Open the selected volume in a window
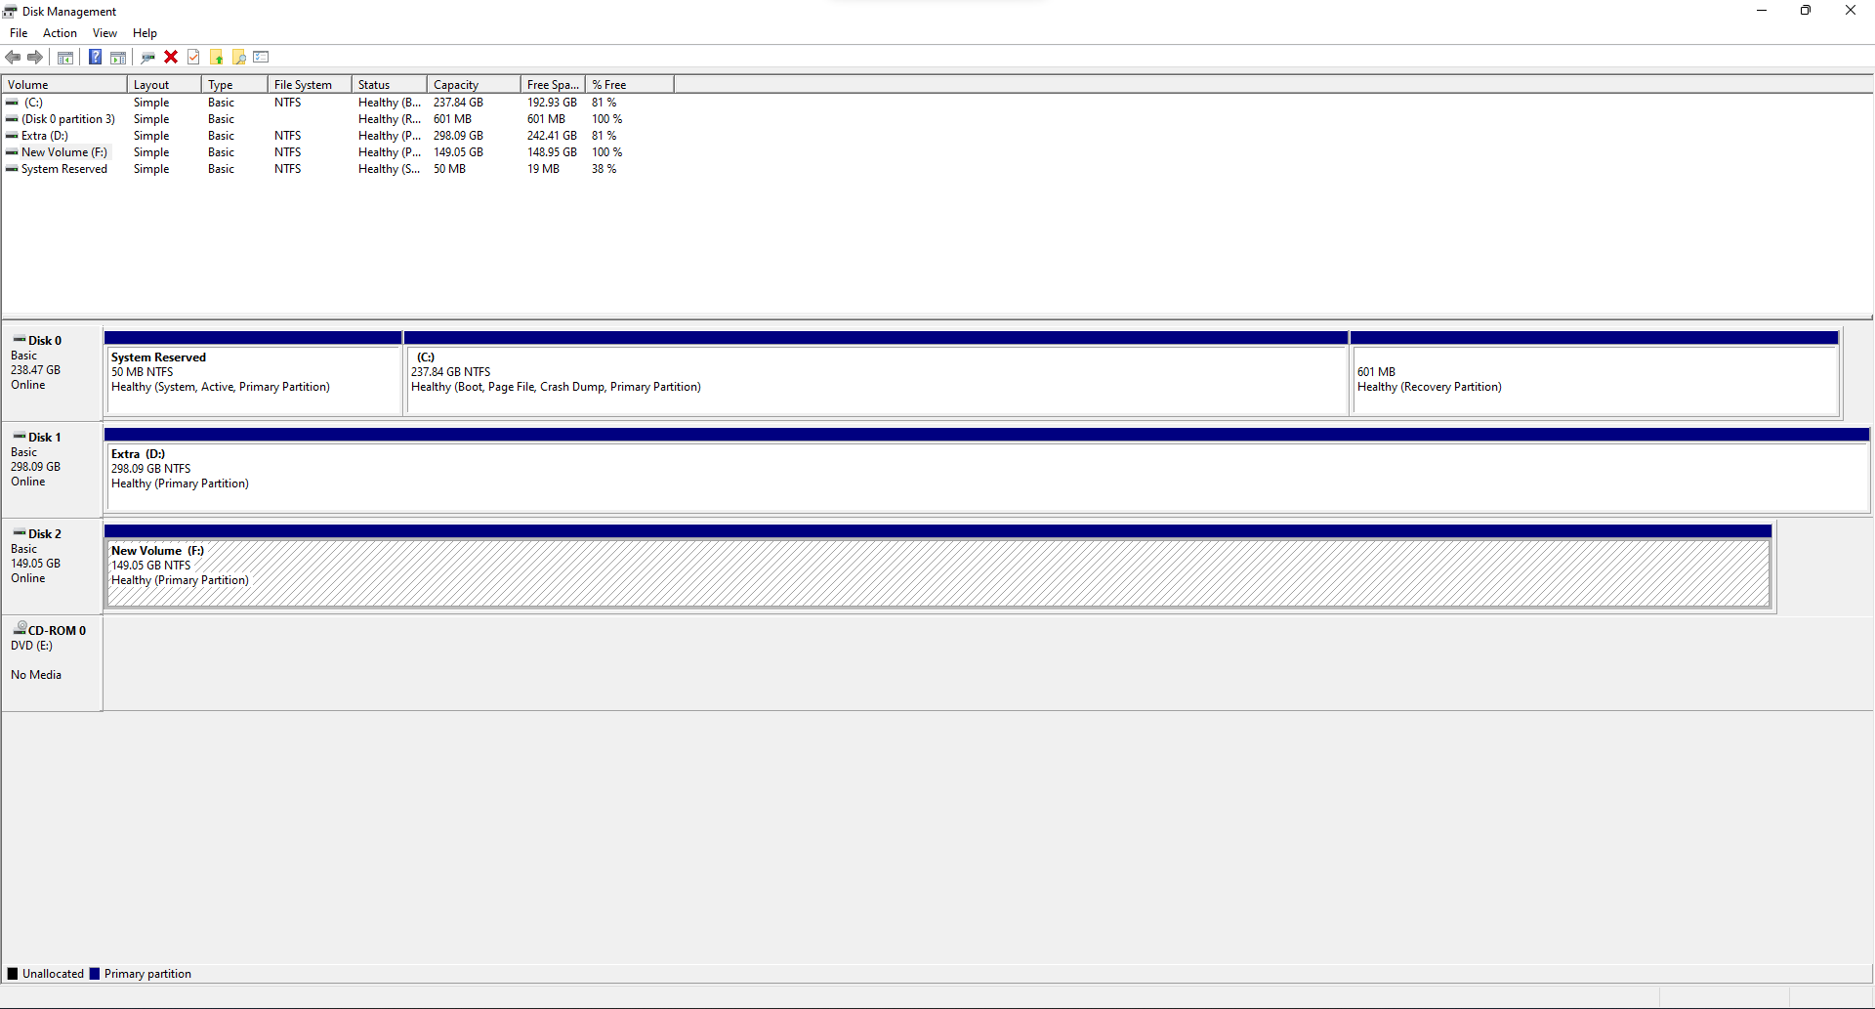The image size is (1875, 1009). [x=216, y=57]
